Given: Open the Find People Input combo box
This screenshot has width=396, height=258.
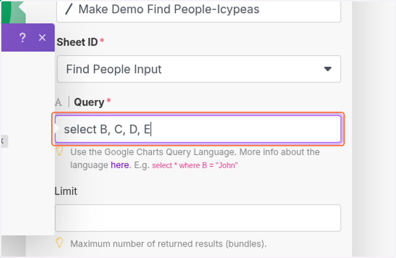Looking at the screenshot, I should 199,69.
